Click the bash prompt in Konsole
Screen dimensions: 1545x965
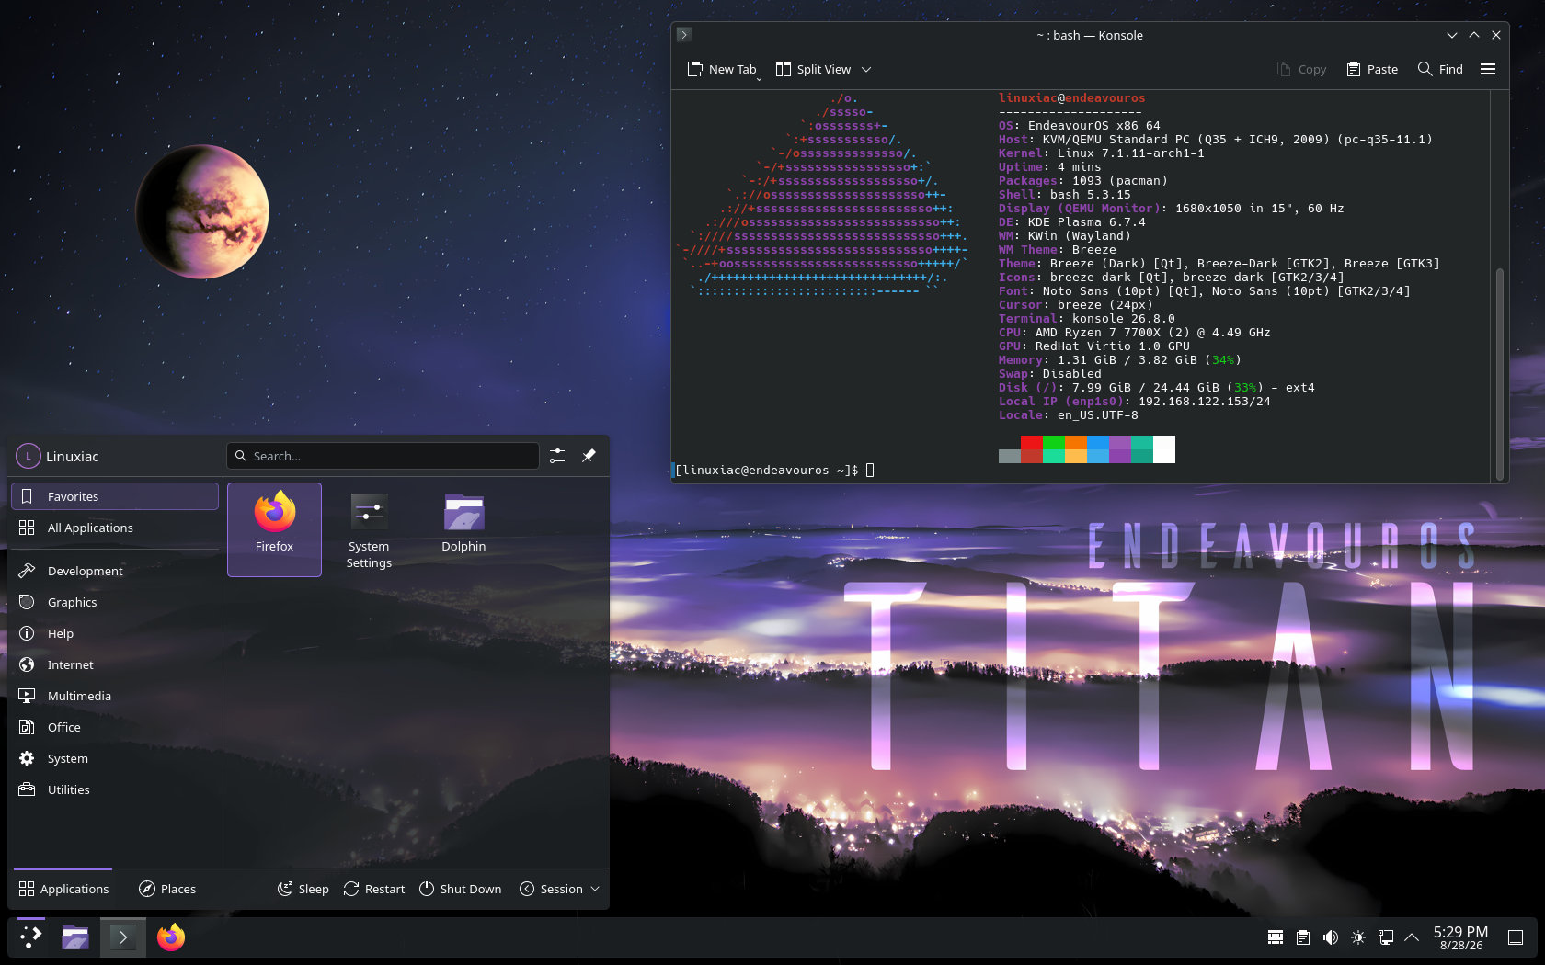point(767,471)
